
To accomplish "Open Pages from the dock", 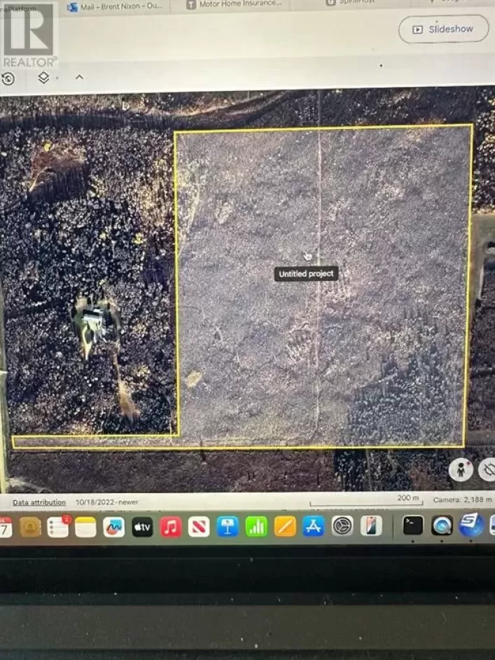I will coord(285,525).
